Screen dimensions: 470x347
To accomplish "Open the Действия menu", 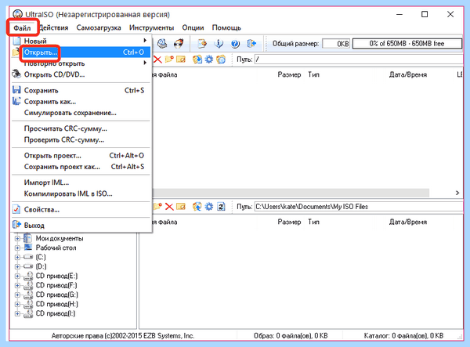I will [x=54, y=28].
